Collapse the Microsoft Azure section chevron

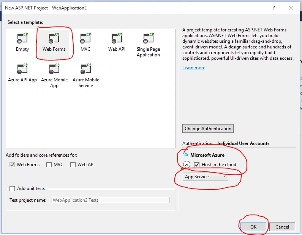(x=187, y=165)
